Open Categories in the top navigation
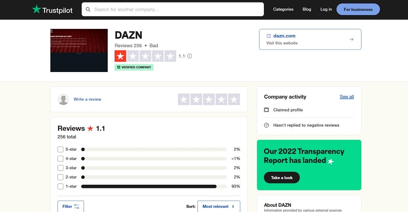 pyautogui.click(x=283, y=9)
